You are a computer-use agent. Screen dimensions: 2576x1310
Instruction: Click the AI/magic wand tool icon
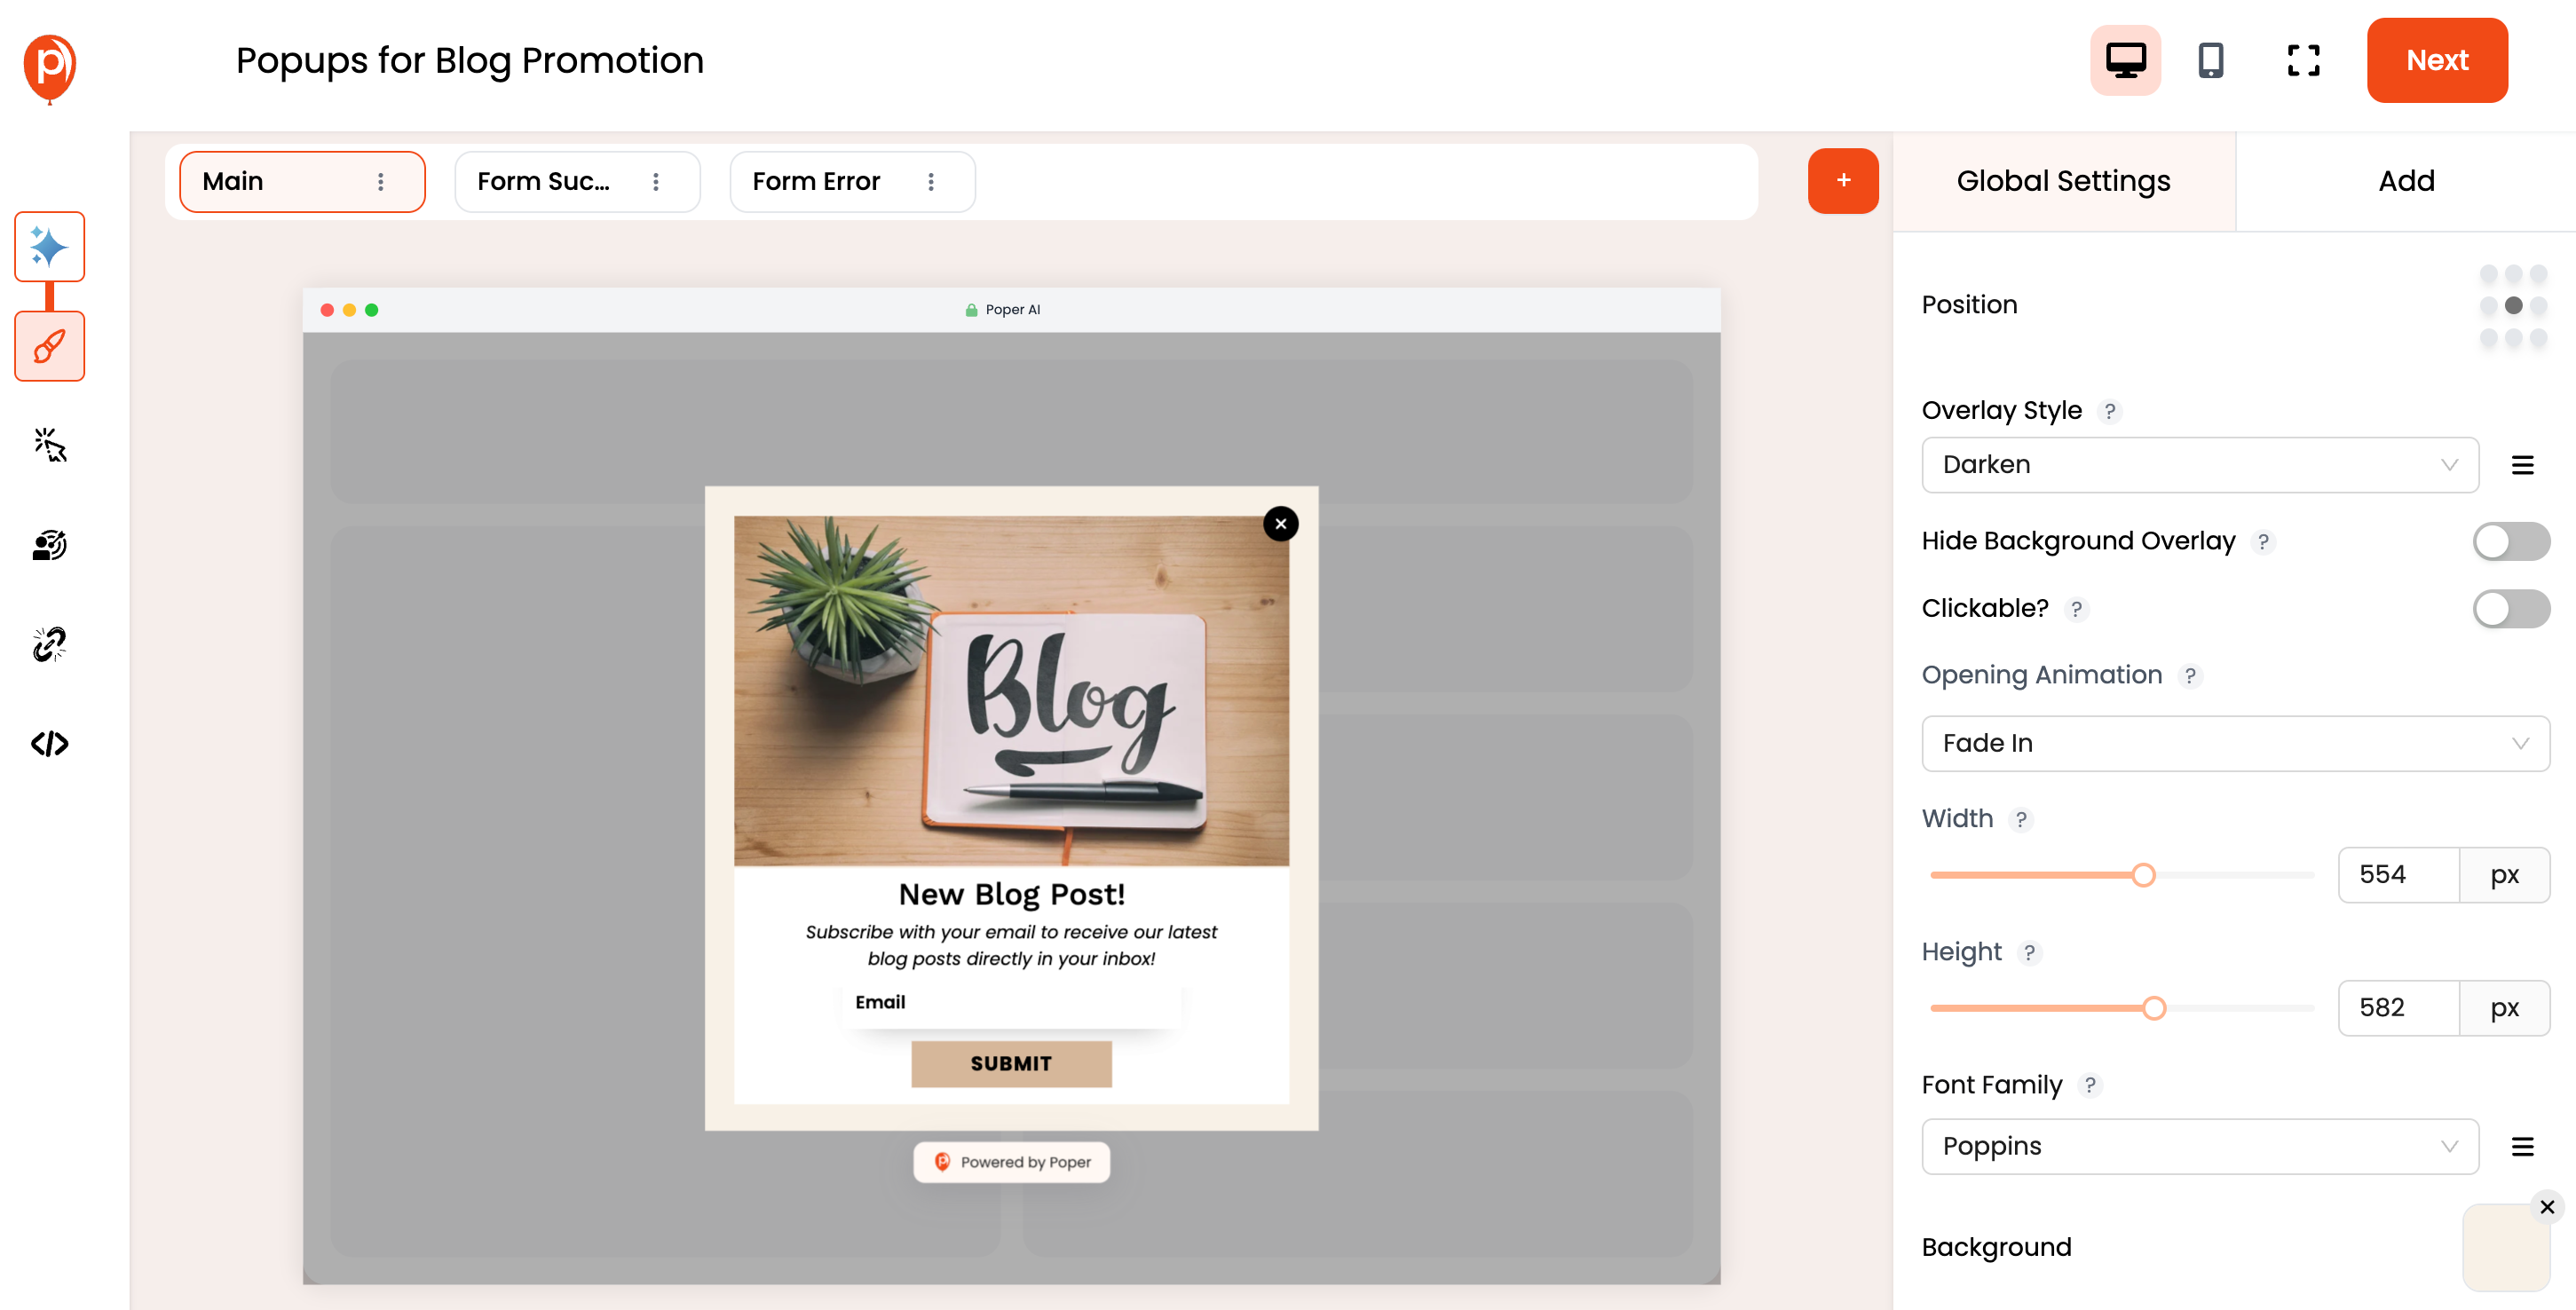tap(50, 248)
